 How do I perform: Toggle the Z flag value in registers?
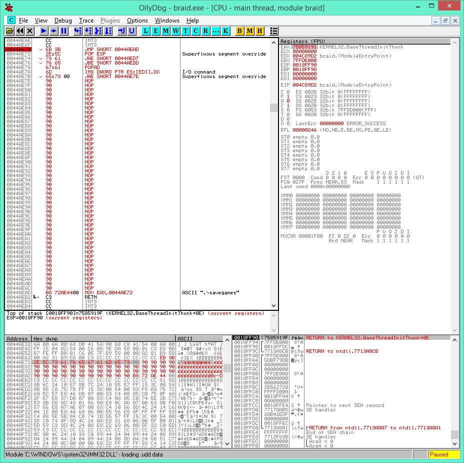click(x=288, y=105)
